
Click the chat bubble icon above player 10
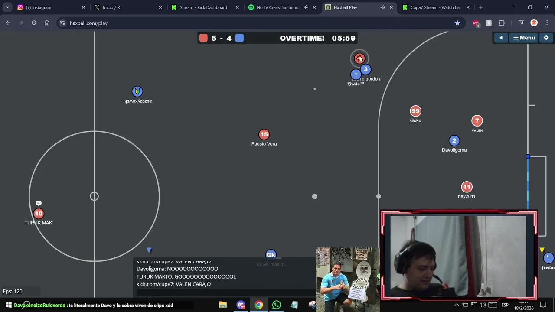[39, 203]
